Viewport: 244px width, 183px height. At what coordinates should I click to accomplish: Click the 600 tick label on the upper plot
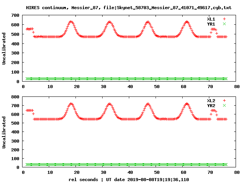15,25
